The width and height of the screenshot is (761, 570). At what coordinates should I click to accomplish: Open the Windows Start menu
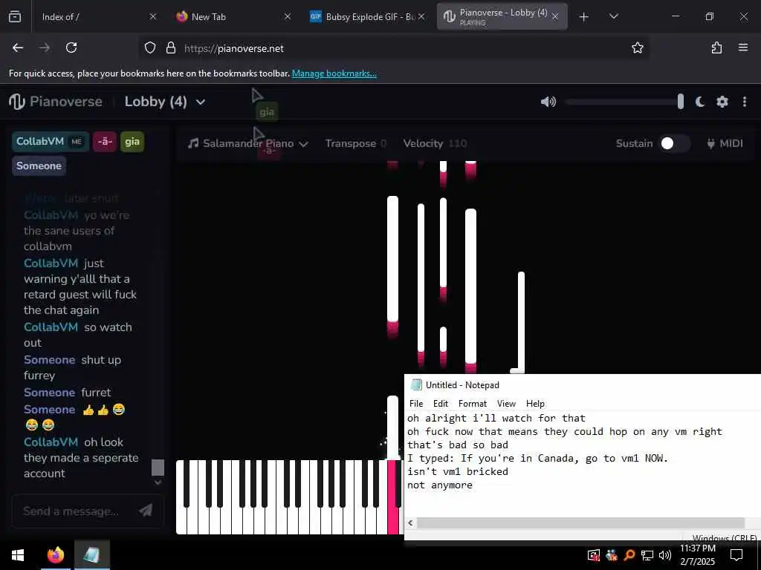[x=18, y=555]
